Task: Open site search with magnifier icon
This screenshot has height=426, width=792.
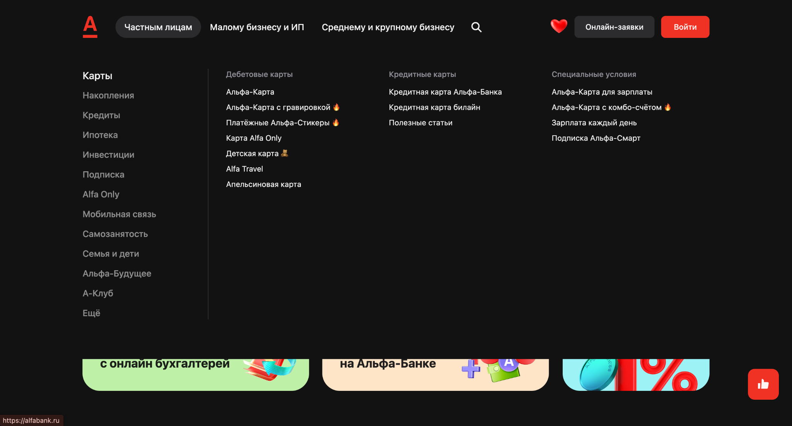Action: pos(476,27)
